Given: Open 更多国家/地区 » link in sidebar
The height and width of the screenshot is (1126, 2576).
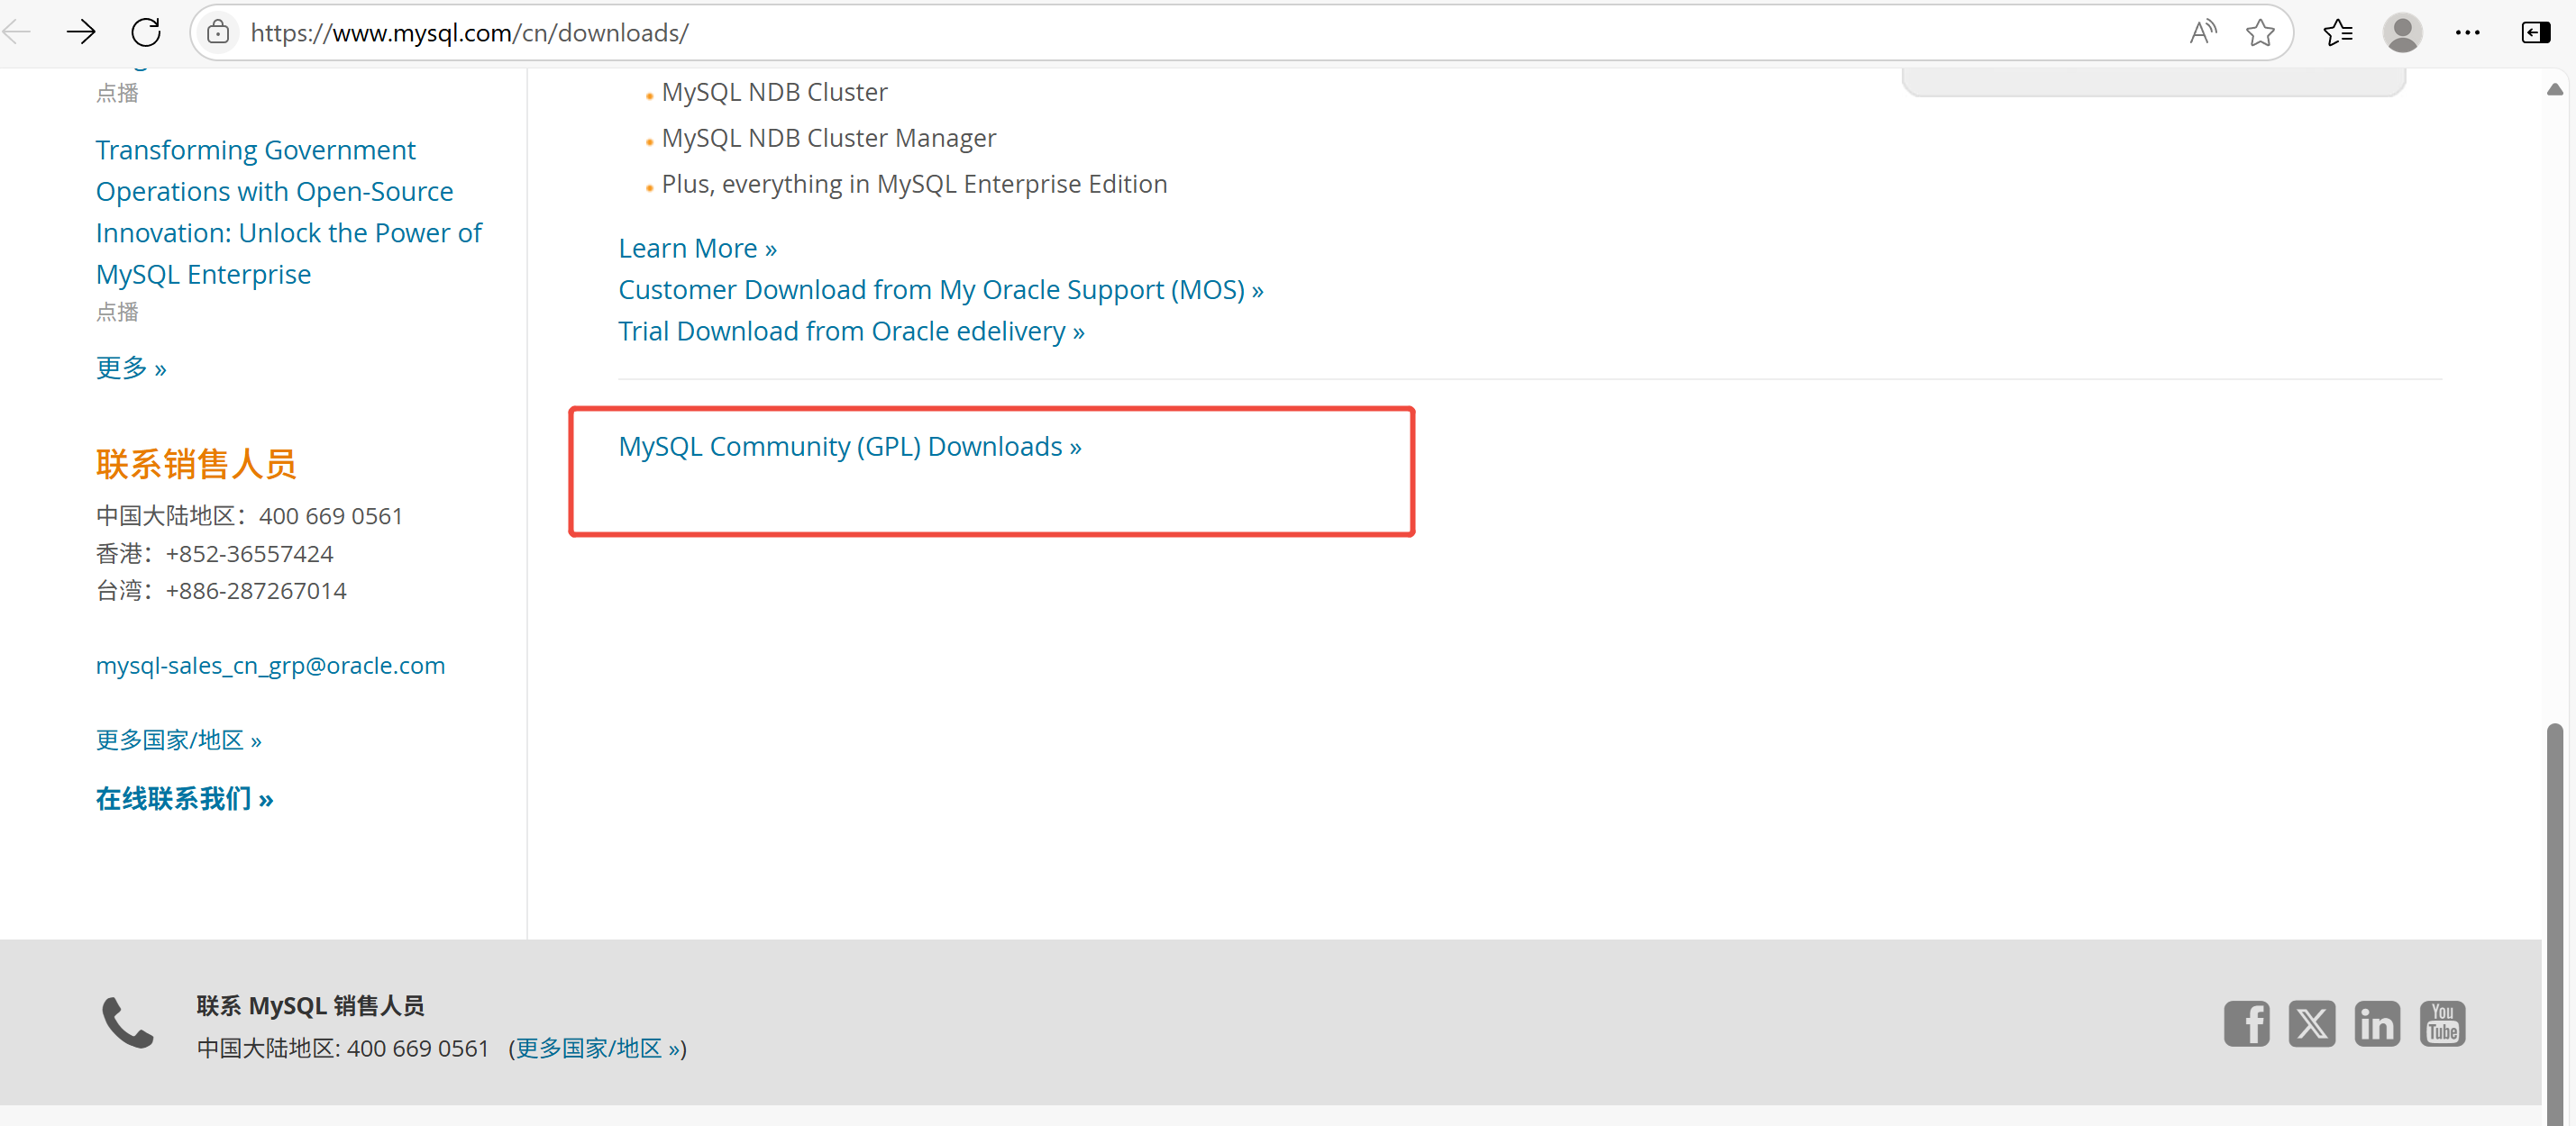Looking at the screenshot, I should (178, 740).
